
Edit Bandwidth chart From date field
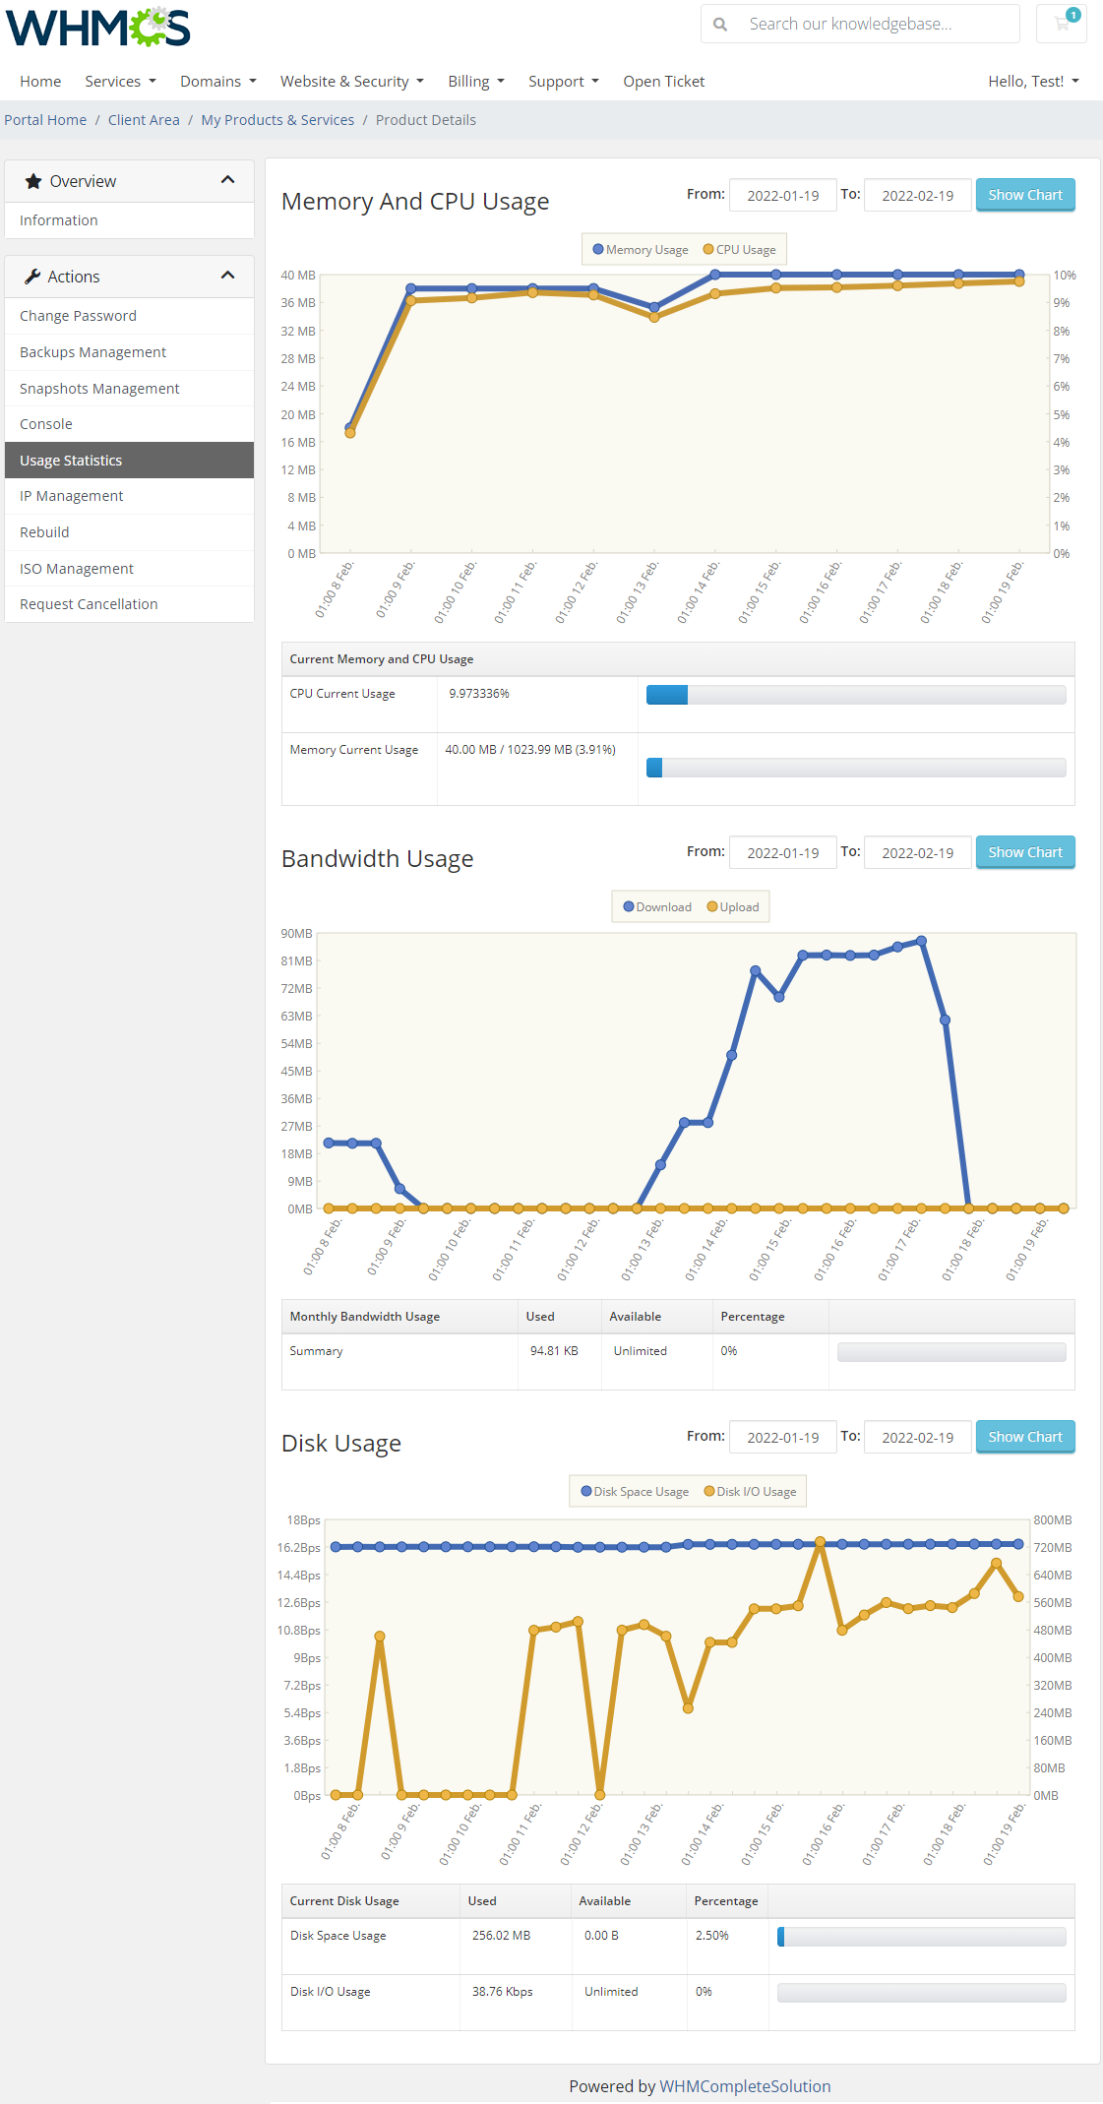pos(783,852)
